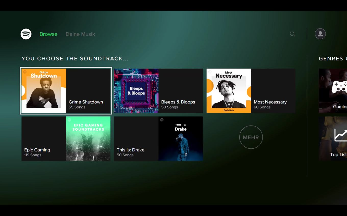Click the '55 Songs' count text

77,107
